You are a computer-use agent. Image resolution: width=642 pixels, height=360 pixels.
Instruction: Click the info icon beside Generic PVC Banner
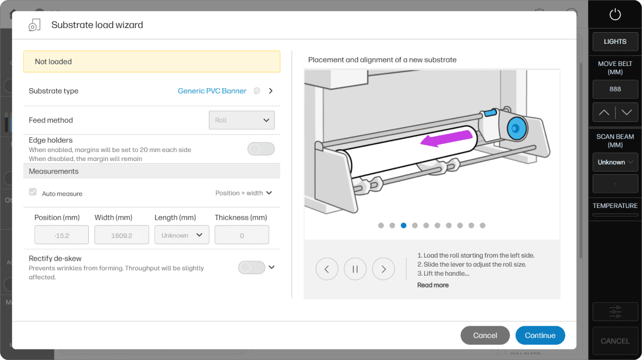(x=257, y=91)
